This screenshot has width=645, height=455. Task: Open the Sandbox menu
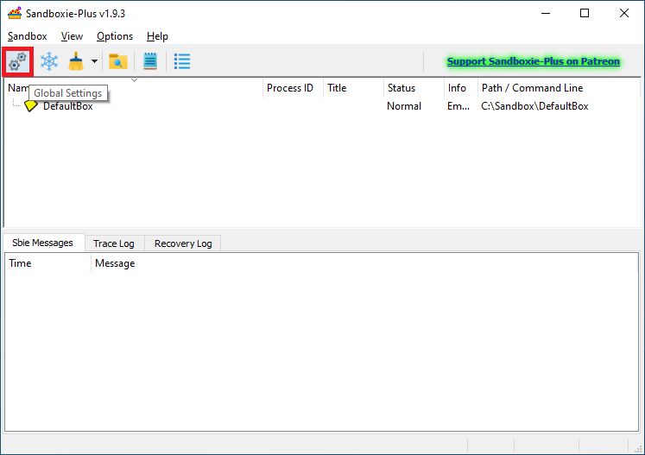click(x=28, y=36)
